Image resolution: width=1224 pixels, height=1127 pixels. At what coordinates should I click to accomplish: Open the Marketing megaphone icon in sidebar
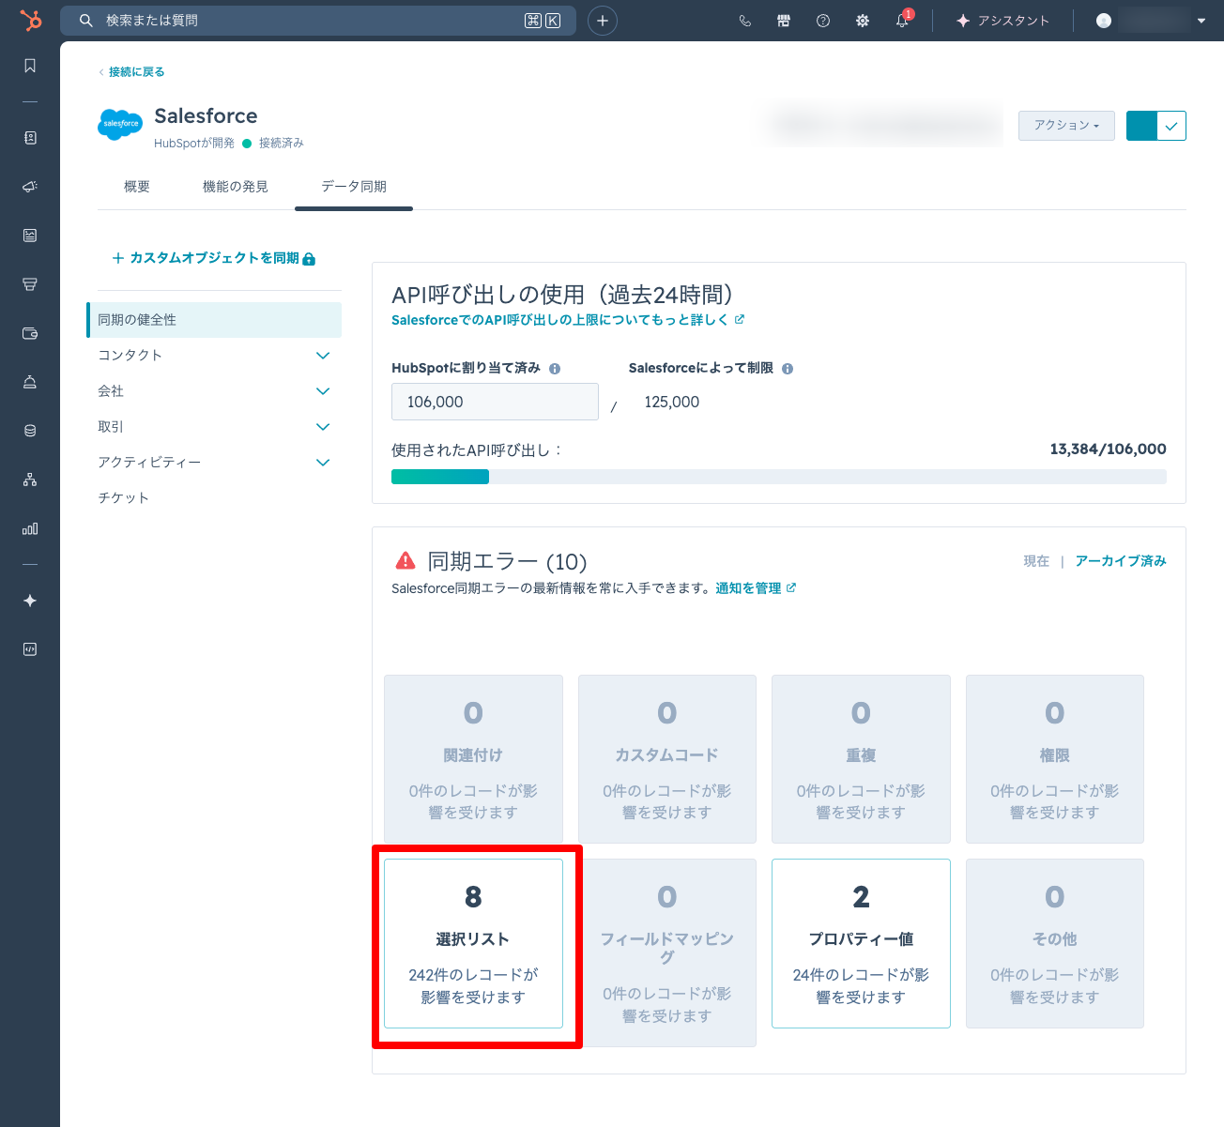pos(30,187)
